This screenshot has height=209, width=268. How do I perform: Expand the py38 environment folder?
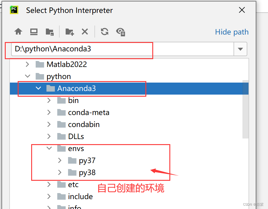tap(59, 172)
